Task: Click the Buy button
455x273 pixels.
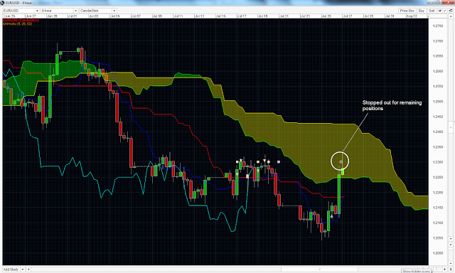Action: pos(422,11)
